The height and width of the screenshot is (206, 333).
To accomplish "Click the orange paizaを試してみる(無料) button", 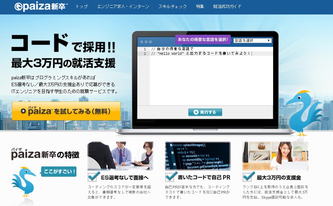I will (x=66, y=111).
